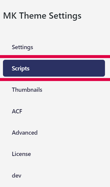The height and width of the screenshot is (187, 110).
Task: Open the Settings section
Action: tap(54, 47)
